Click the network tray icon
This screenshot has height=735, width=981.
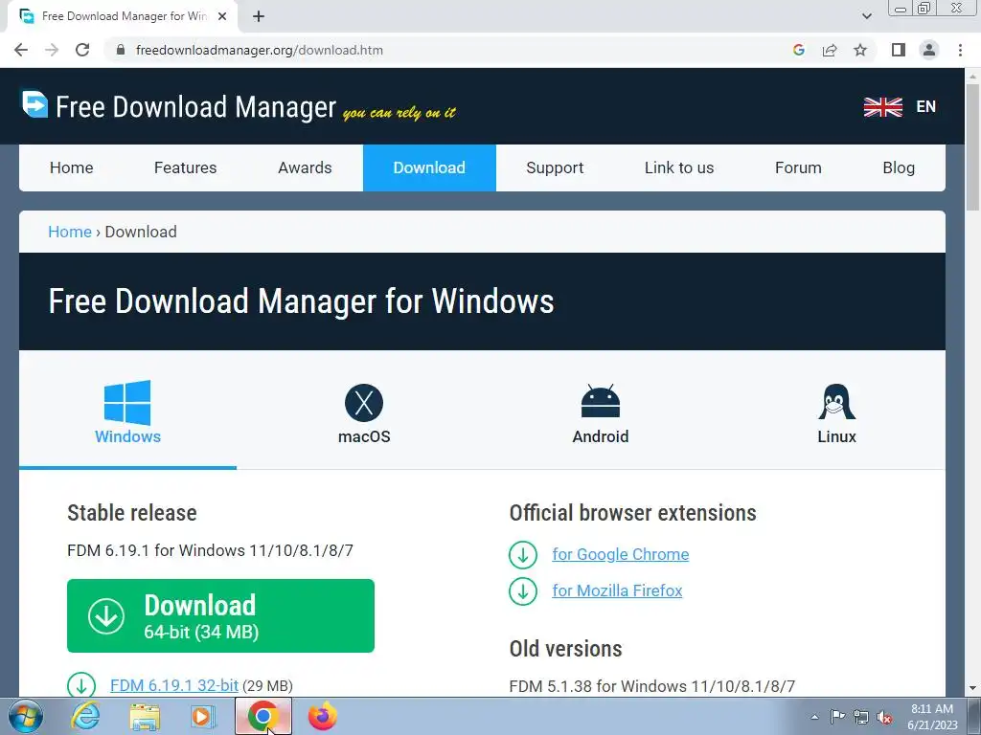[861, 717]
